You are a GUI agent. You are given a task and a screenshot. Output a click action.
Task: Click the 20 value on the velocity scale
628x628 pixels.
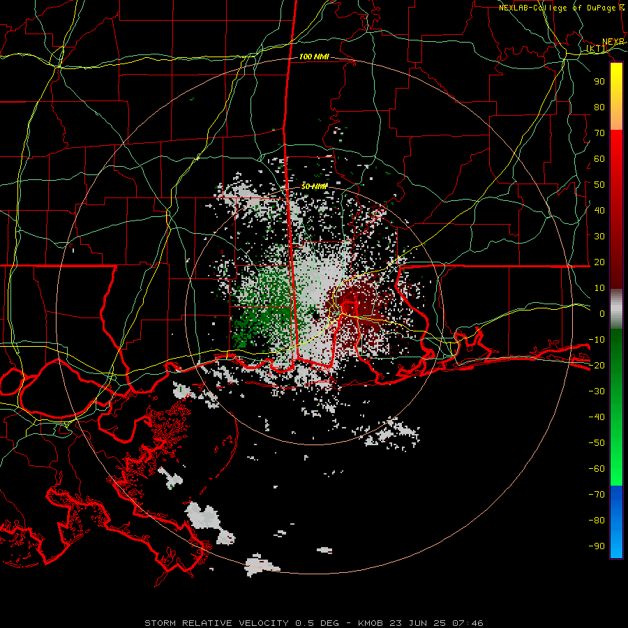click(599, 262)
